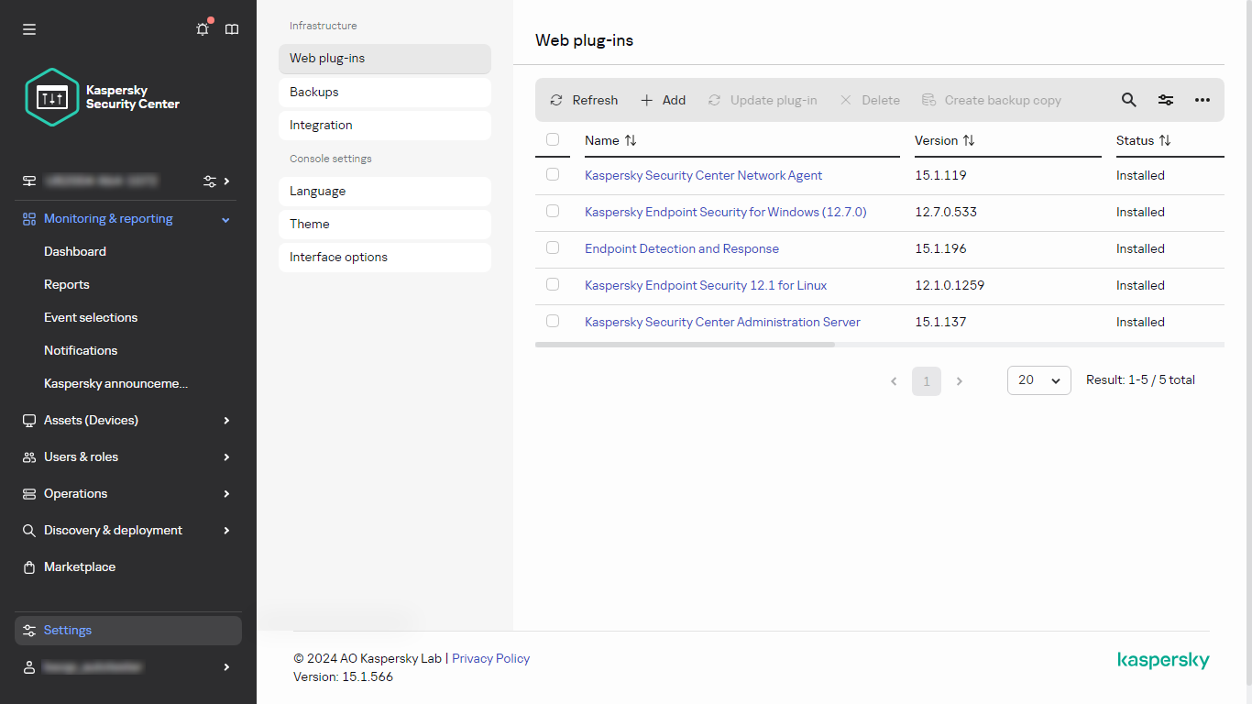Open the table filter settings icon

coord(1166,100)
